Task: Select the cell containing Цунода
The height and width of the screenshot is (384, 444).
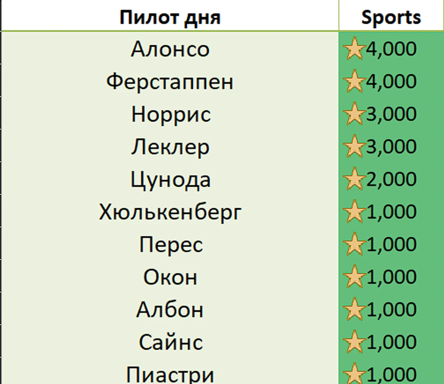Action: coord(170,179)
